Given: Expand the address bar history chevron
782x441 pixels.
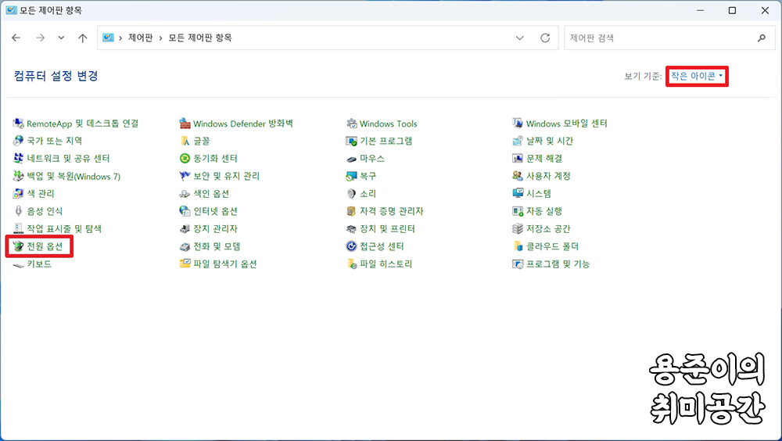Looking at the screenshot, I should (x=520, y=38).
